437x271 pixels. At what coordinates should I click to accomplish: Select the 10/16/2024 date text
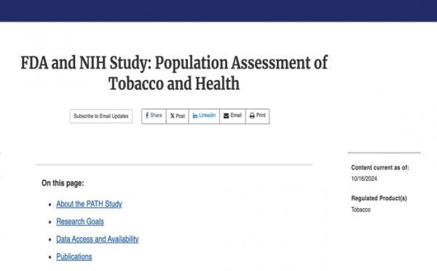[364, 178]
